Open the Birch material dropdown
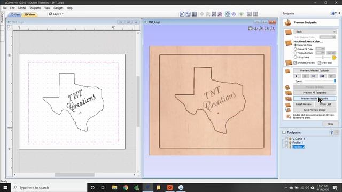The width and height of the screenshot is (342, 192). [x=315, y=32]
